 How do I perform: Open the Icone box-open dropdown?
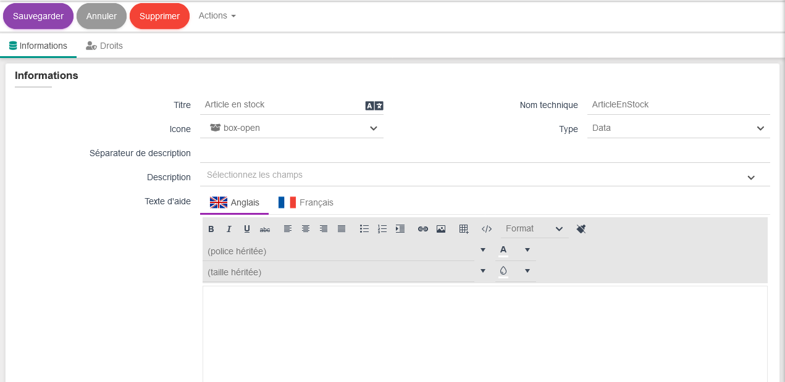coord(292,128)
